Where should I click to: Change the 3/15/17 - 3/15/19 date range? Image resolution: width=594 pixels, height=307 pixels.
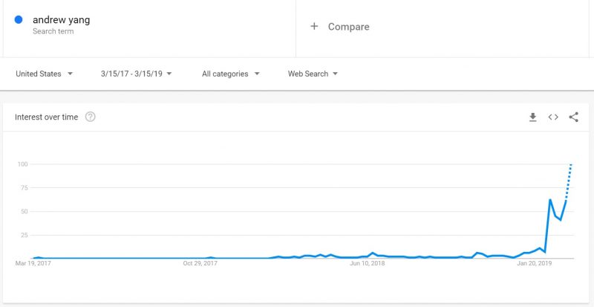tap(137, 74)
